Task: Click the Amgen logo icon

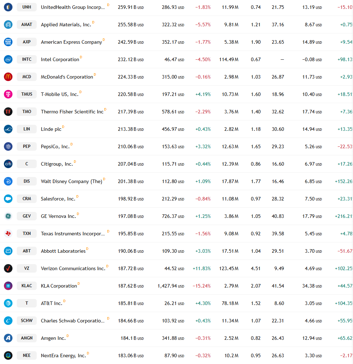Action: 8,338
